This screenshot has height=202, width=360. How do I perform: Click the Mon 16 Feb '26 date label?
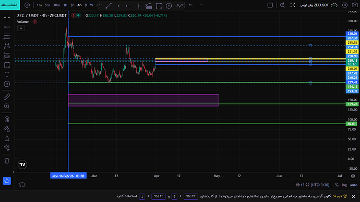tap(68, 176)
